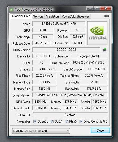Open the GeForce GTX 470 card dropdown
Viewport: 118px width, 142px height.
[x=41, y=131]
